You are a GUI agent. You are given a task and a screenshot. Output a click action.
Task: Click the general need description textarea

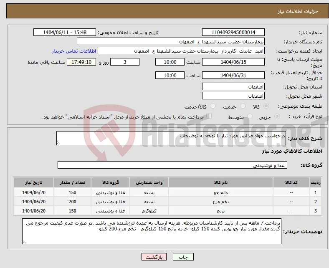click(171, 138)
